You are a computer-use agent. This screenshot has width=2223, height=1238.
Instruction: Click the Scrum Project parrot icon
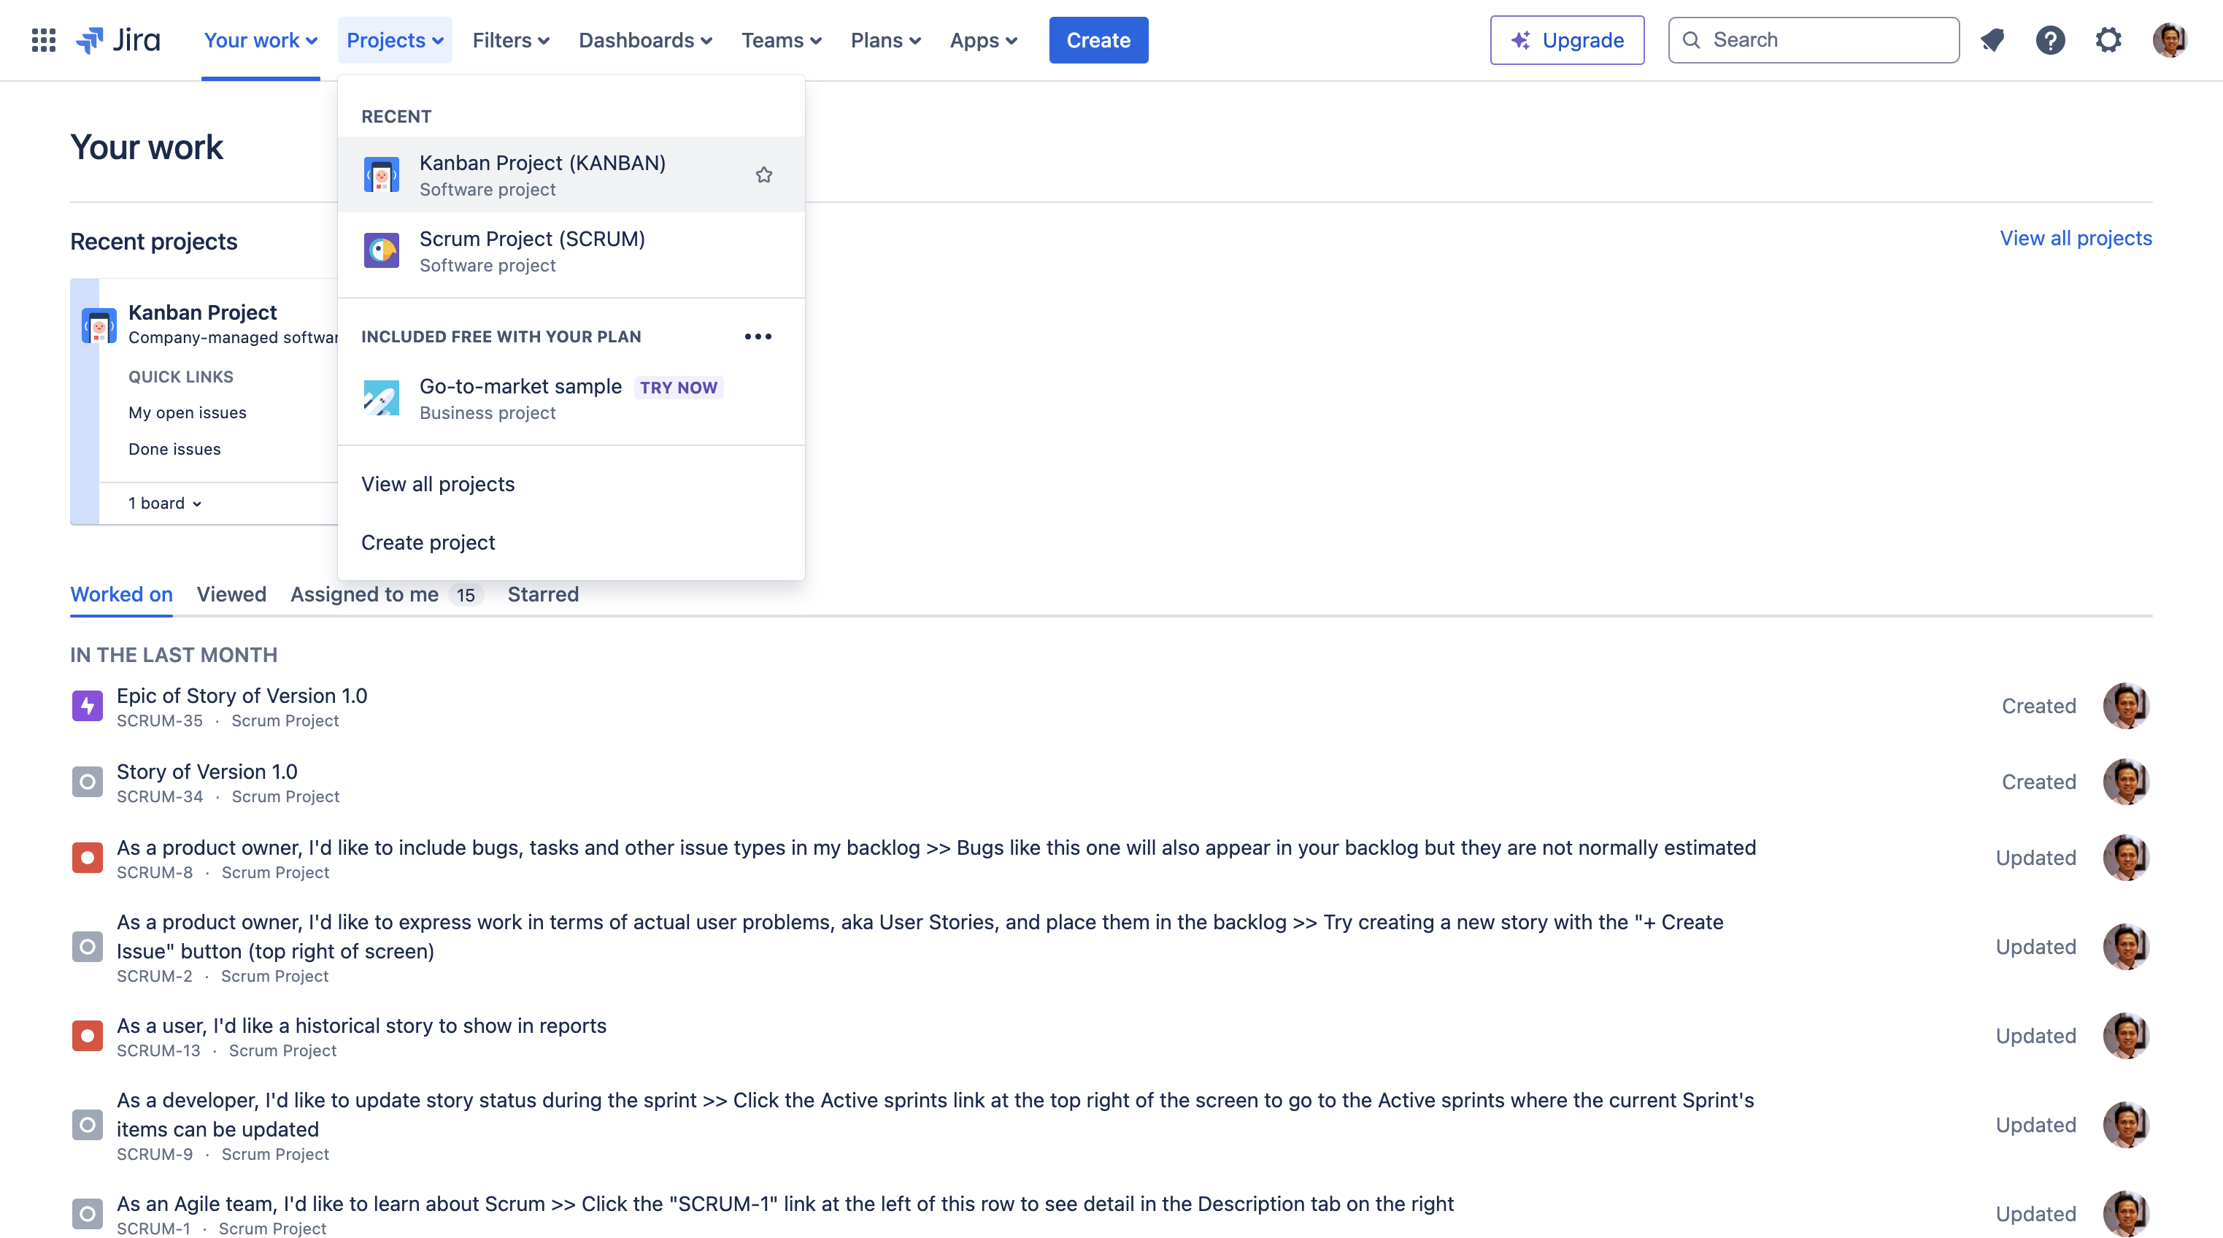(382, 250)
